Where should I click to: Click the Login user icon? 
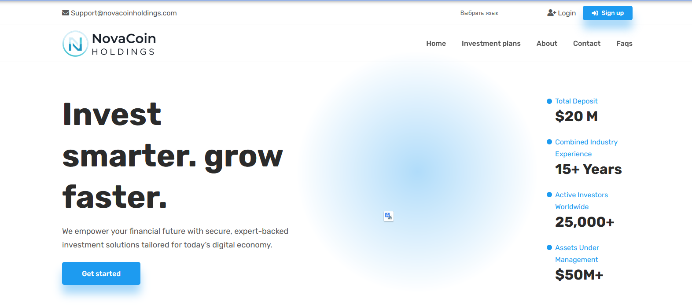pyautogui.click(x=552, y=13)
